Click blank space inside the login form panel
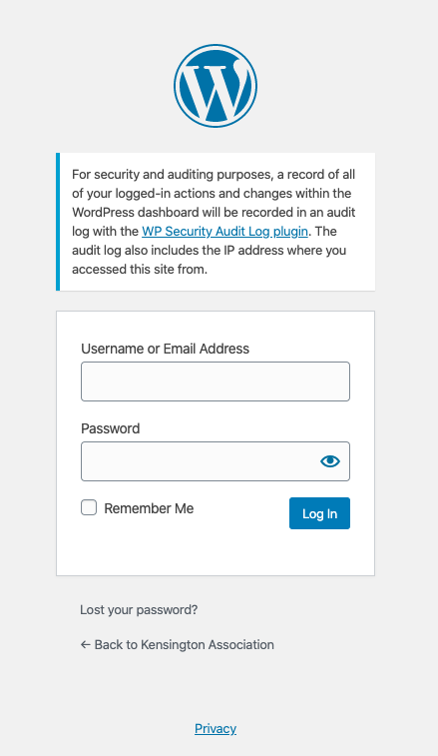This screenshot has width=438, height=756. tap(216, 552)
